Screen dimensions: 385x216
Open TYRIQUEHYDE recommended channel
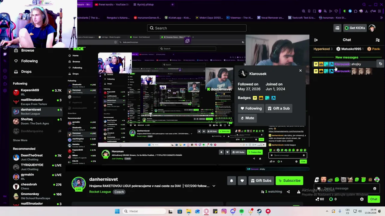point(37,167)
